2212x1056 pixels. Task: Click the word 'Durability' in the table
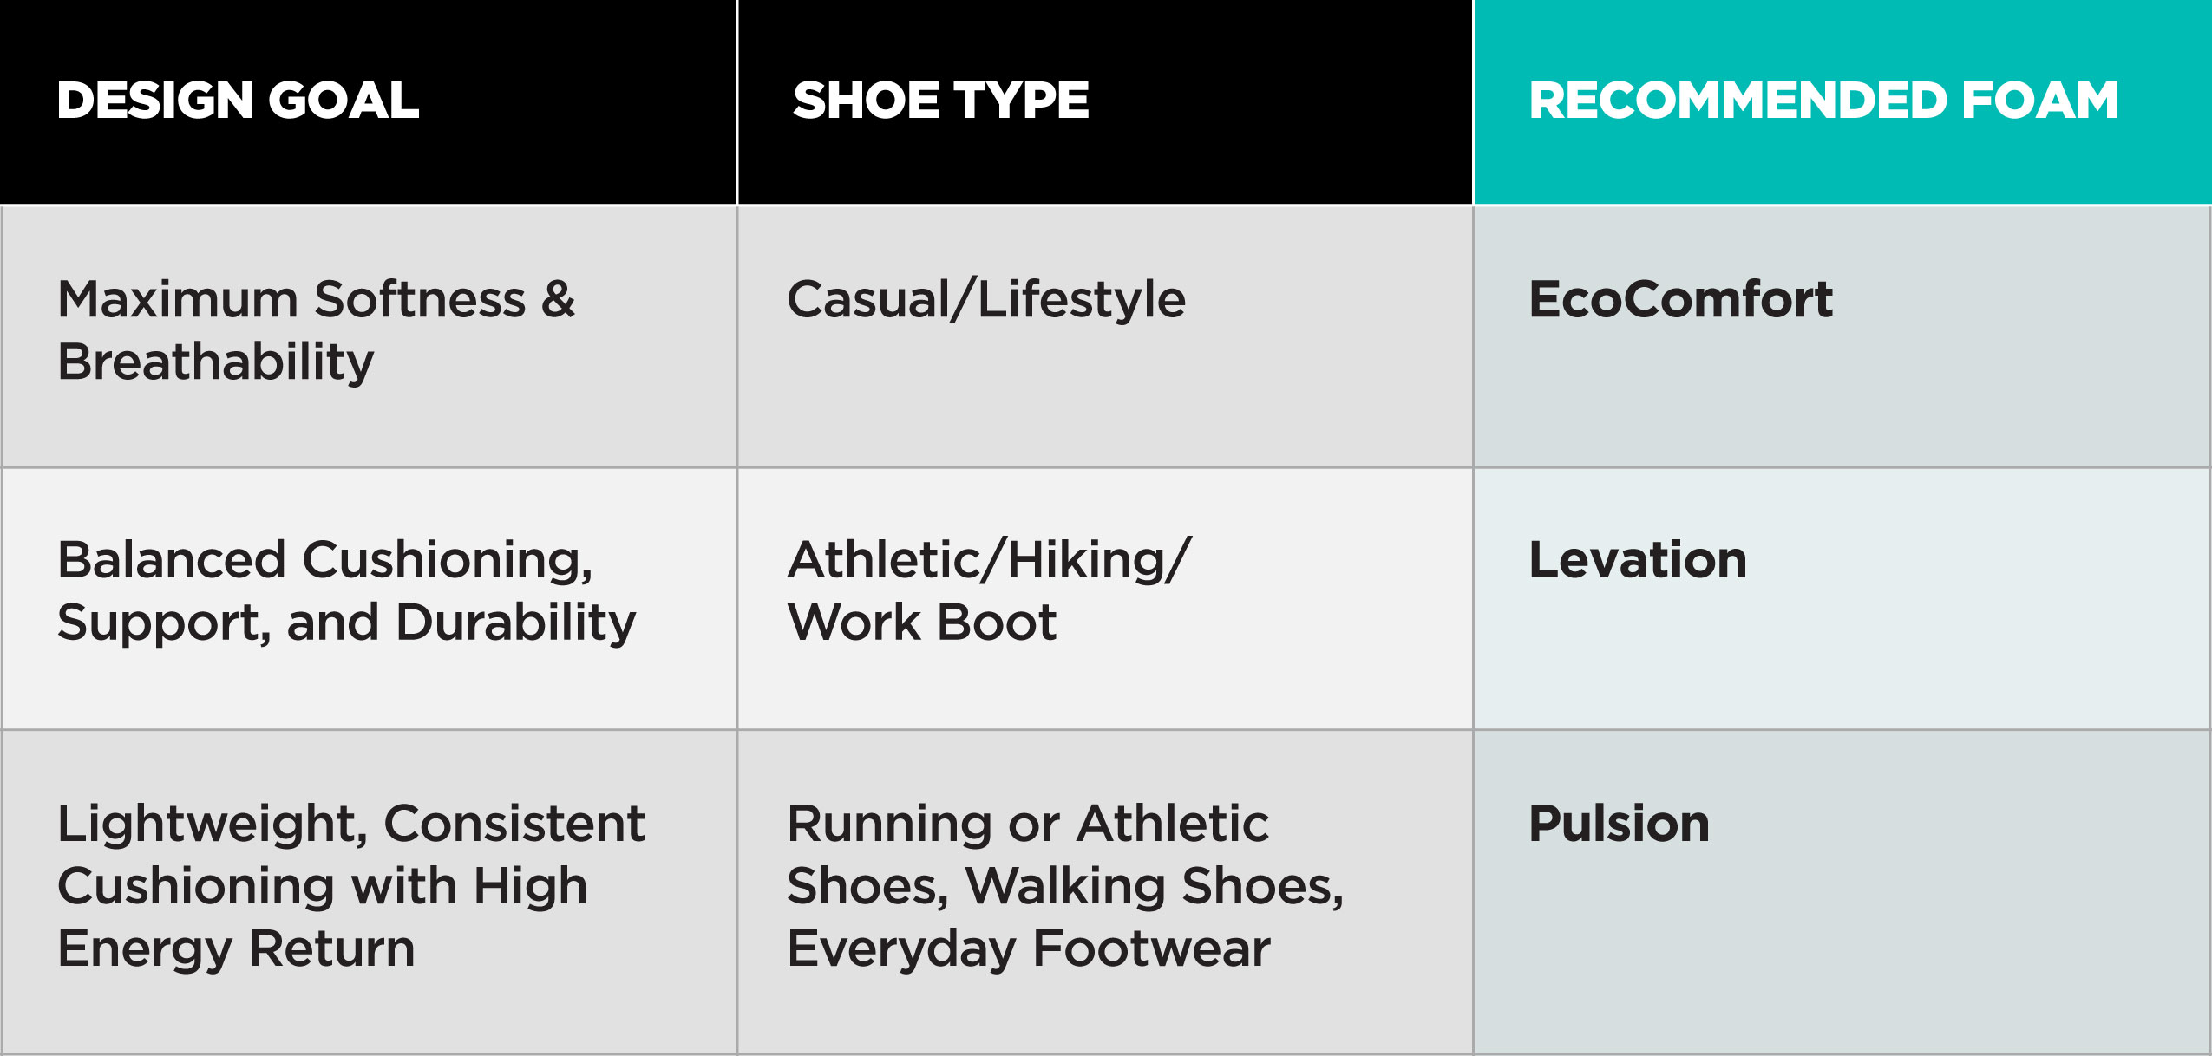pos(515,623)
